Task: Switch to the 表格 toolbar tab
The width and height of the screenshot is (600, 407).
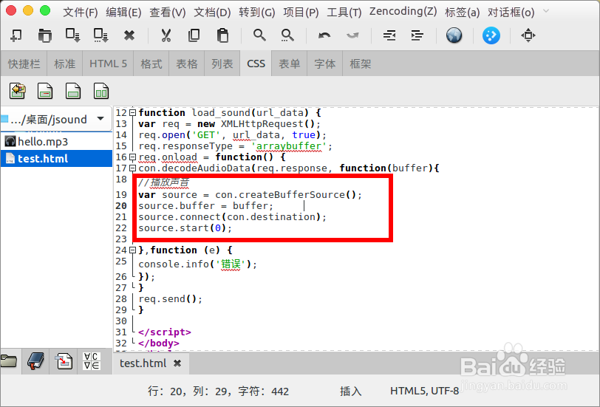Action: point(187,64)
